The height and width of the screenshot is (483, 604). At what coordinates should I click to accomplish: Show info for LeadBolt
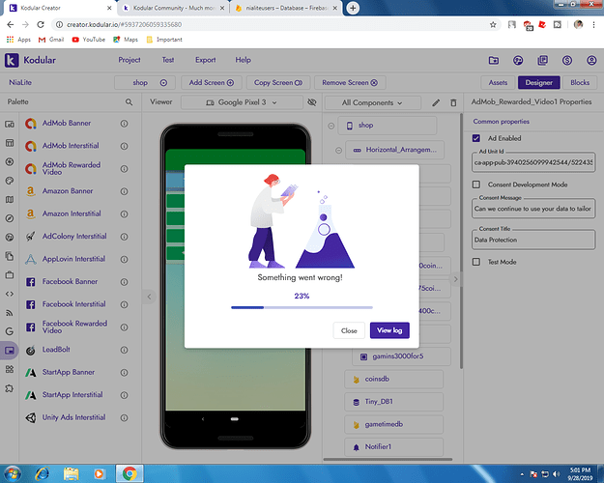pos(124,350)
